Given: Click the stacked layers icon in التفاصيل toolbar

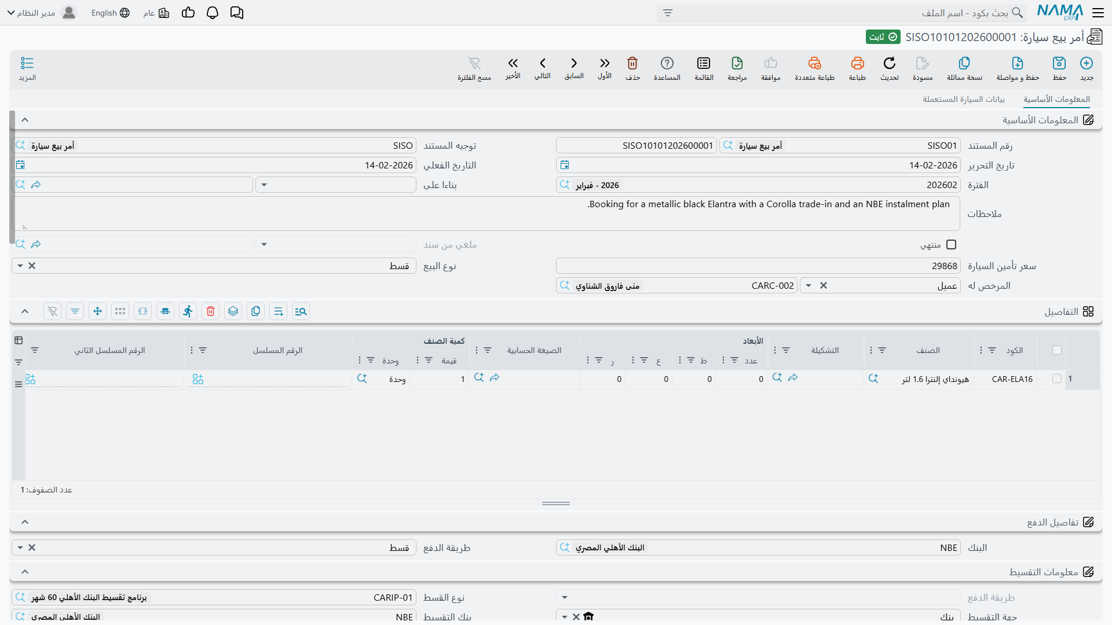Looking at the screenshot, I should click(x=233, y=311).
